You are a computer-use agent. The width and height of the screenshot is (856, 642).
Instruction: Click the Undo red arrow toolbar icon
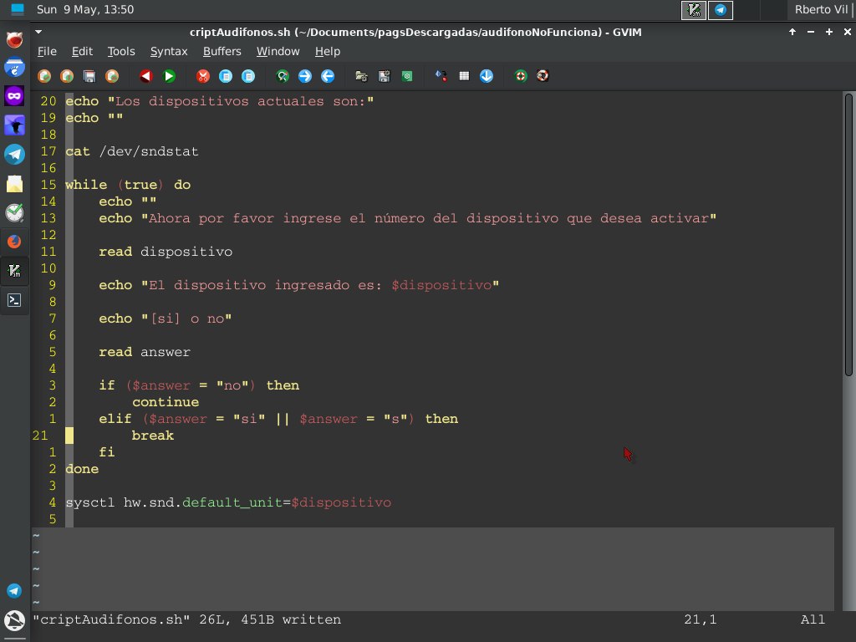click(x=145, y=76)
